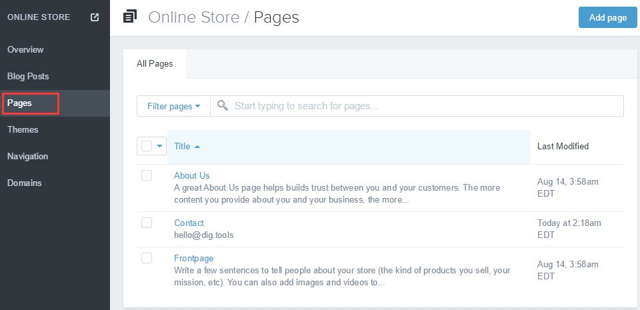Open Domains in the sidebar
Screen dimensions: 640x310
(x=25, y=183)
